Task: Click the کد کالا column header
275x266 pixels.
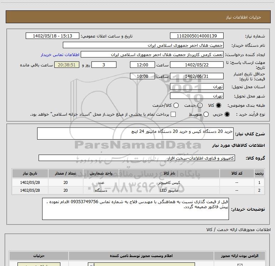Action: point(237,173)
